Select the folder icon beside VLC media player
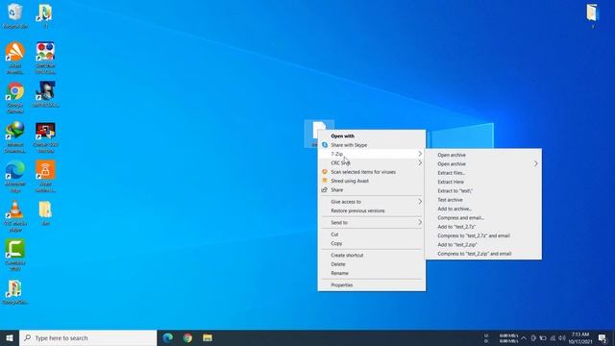The width and height of the screenshot is (615, 346). pos(45,213)
